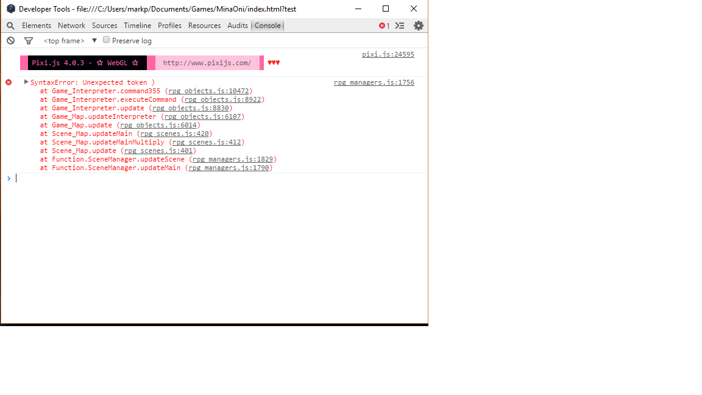Switch to the Audits tab
The height and width of the screenshot is (395, 702).
pos(237,26)
